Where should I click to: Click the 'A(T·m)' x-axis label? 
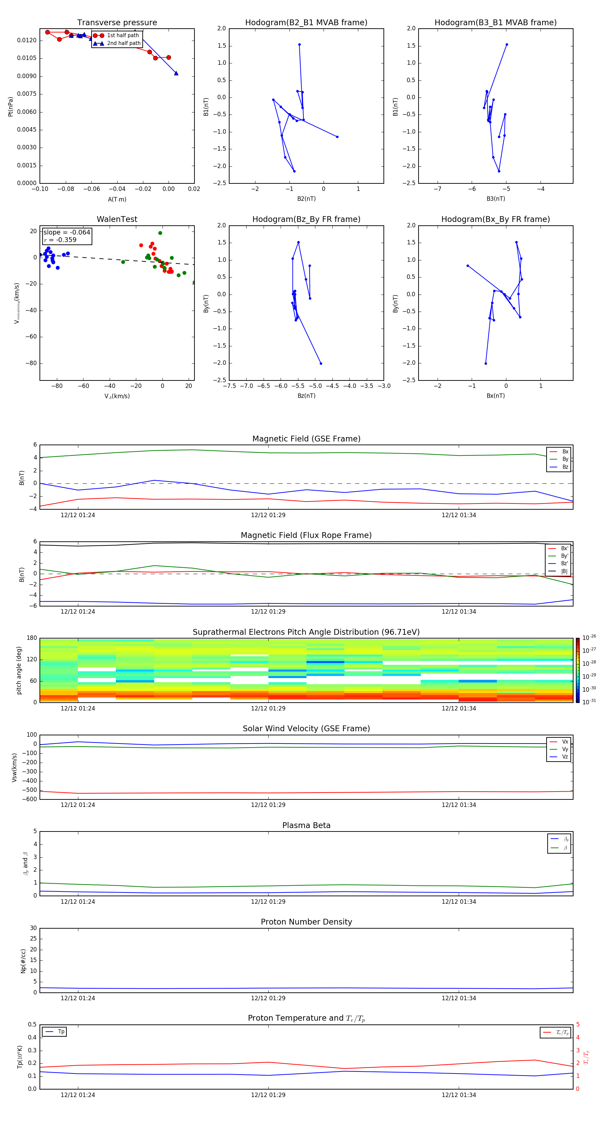117,199
